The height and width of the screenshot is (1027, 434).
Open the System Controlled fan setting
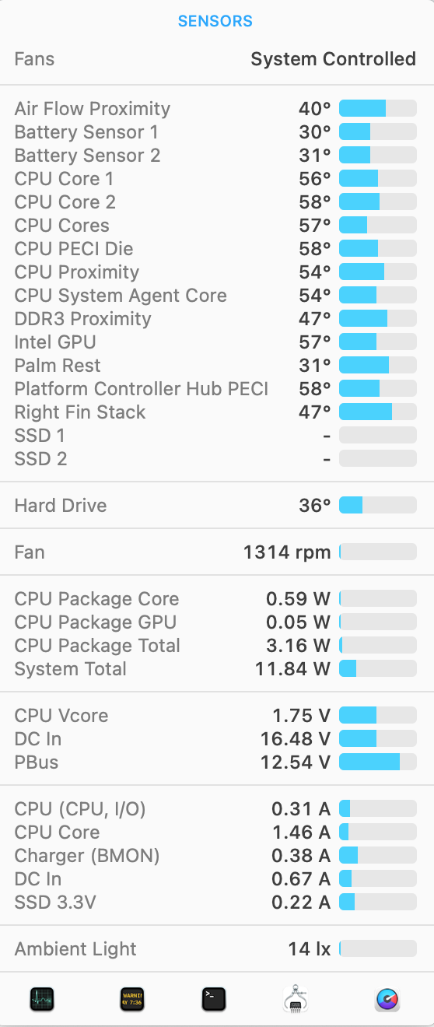[x=333, y=59]
